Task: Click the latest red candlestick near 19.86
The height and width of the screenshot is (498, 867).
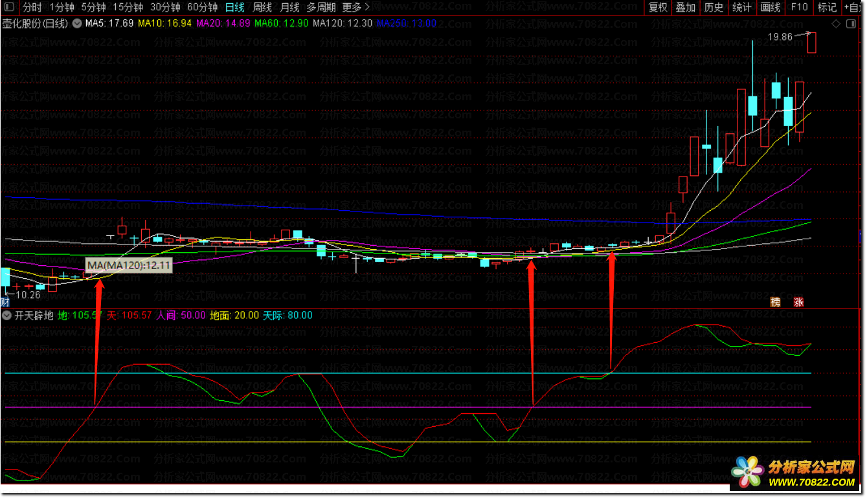Action: coord(811,43)
